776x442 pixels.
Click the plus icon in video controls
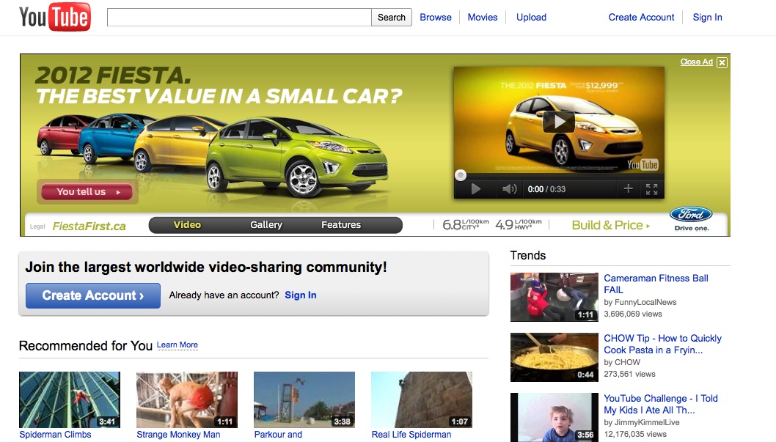(x=628, y=189)
